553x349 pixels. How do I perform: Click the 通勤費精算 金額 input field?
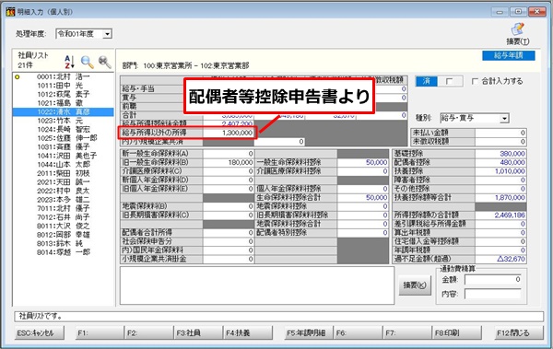point(493,280)
